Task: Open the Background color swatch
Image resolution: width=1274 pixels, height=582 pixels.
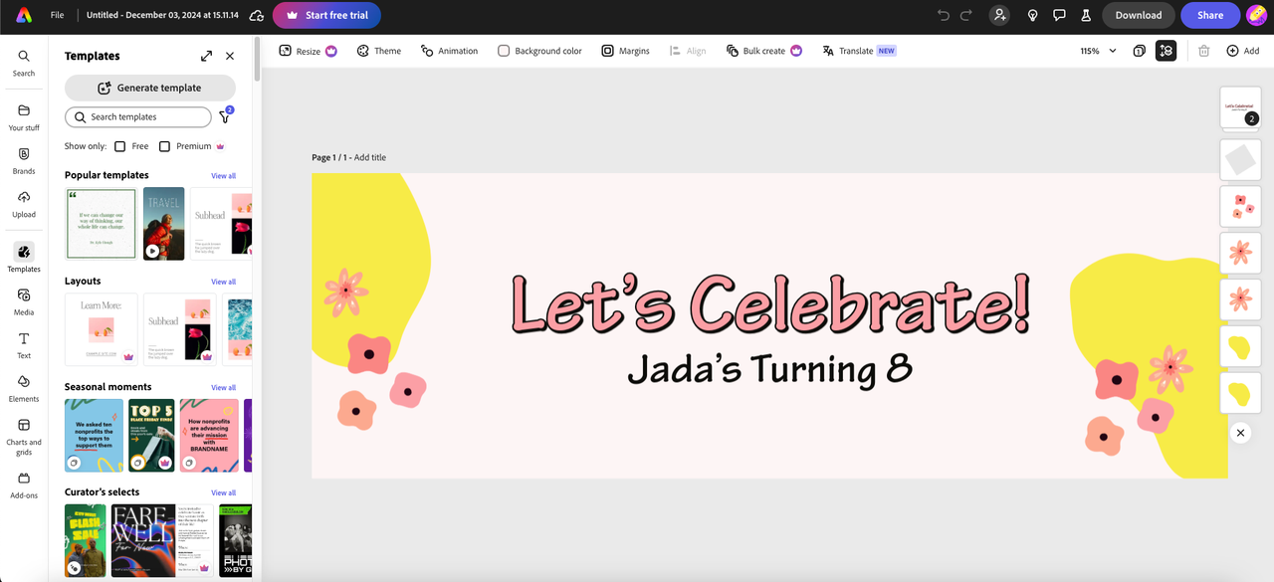Action: 539,51
